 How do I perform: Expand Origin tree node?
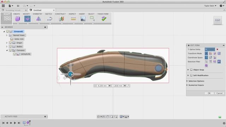point(7,43)
